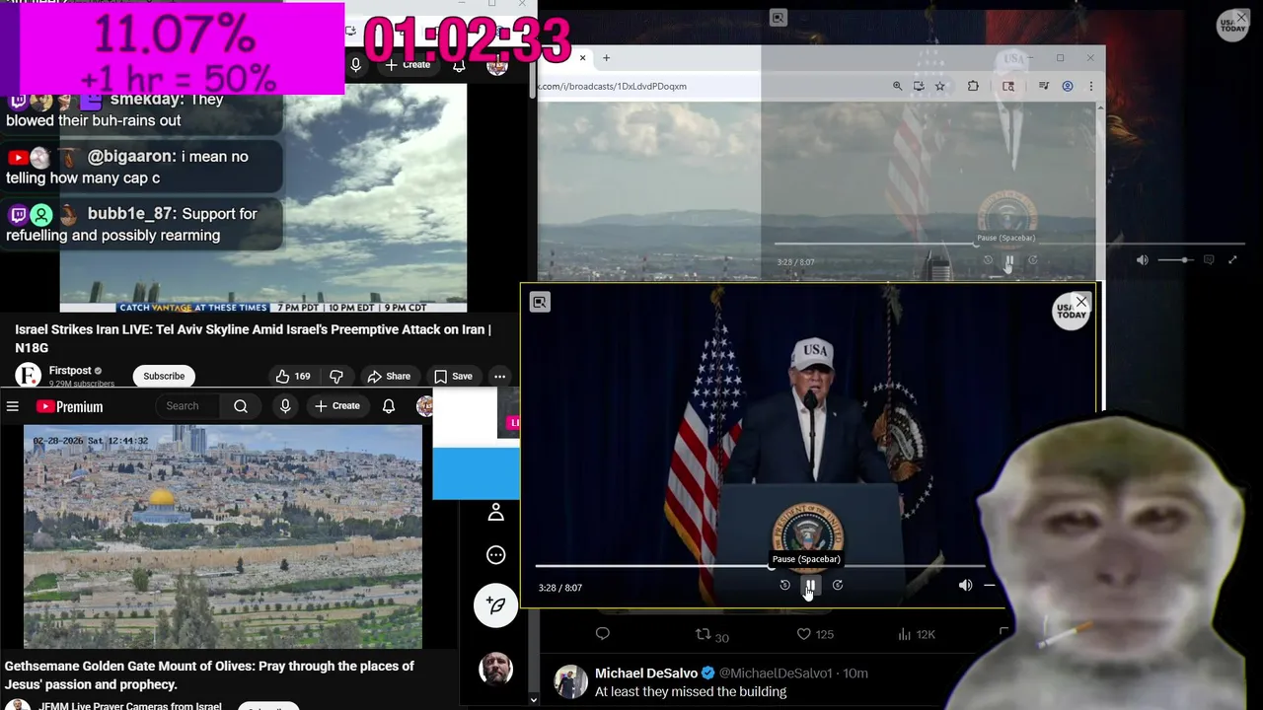Click the fullscreen icon in faded background player
The height and width of the screenshot is (710, 1263).
(1232, 260)
